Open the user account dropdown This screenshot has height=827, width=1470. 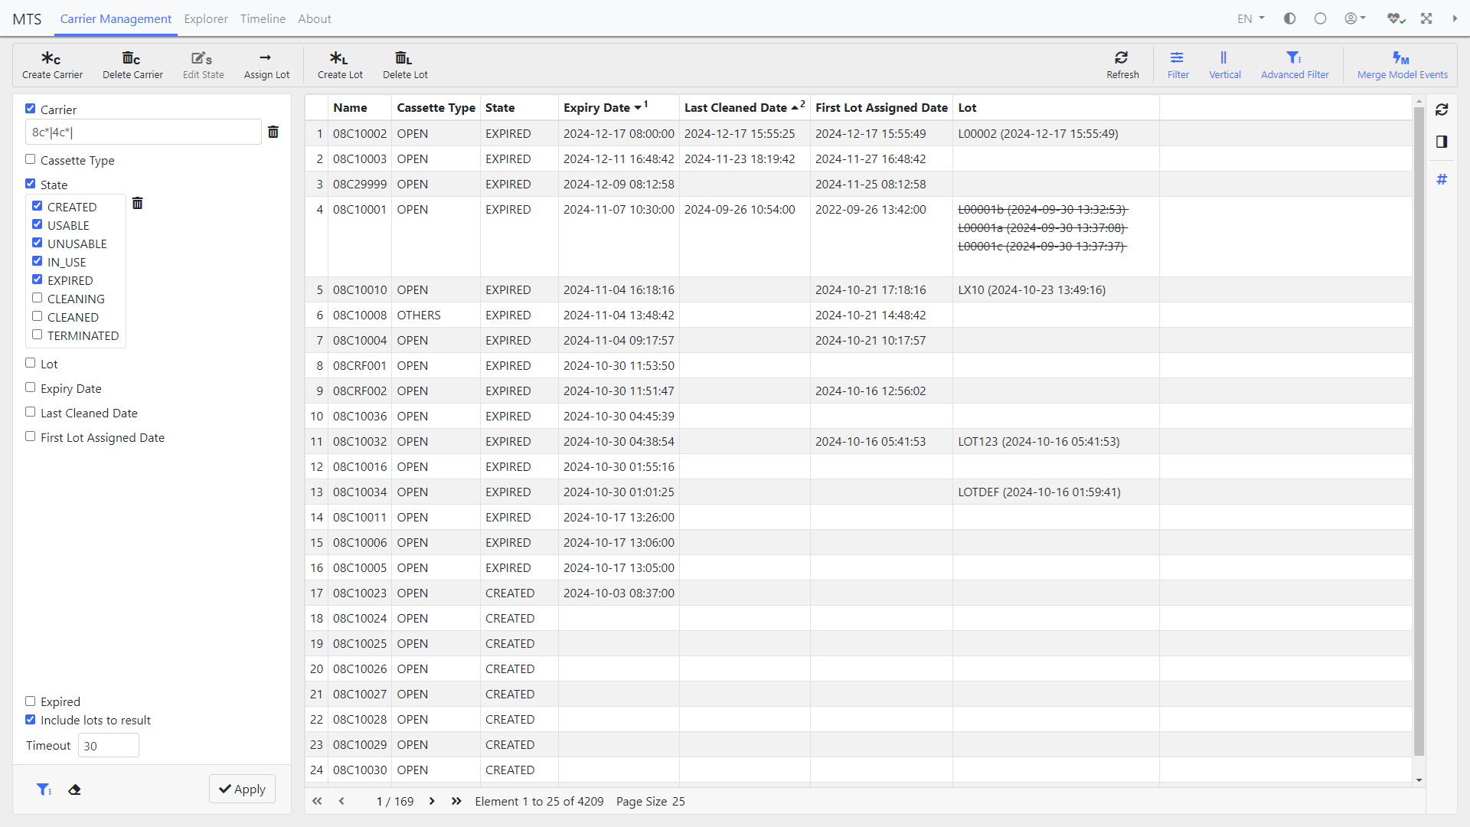tap(1354, 18)
